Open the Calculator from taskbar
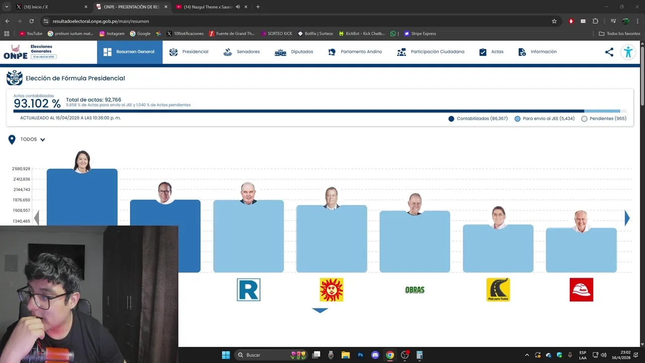 tap(419, 355)
